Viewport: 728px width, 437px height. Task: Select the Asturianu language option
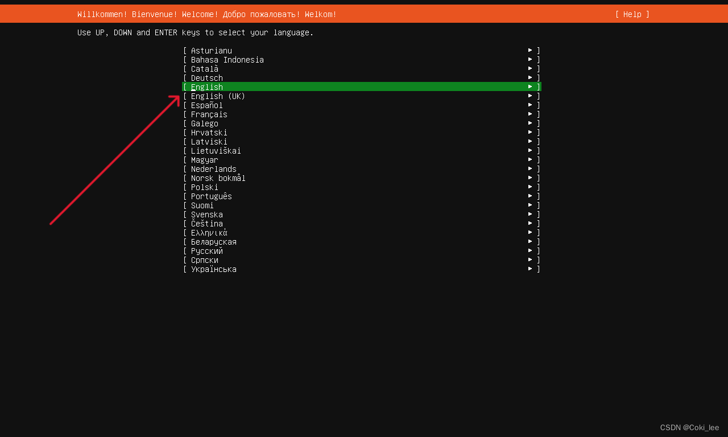pyautogui.click(x=211, y=50)
